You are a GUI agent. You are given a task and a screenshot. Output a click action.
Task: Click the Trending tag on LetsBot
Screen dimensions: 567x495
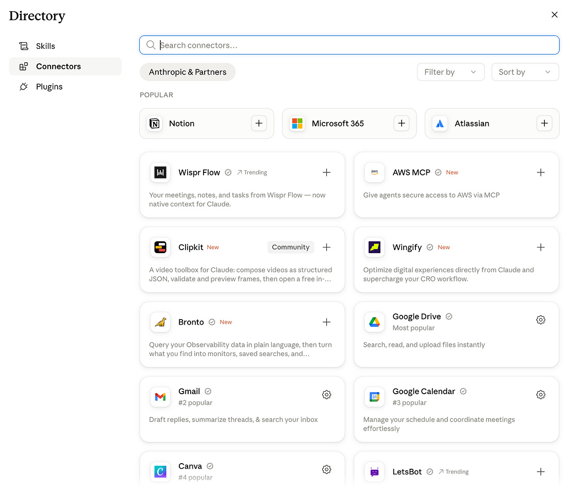[454, 471]
